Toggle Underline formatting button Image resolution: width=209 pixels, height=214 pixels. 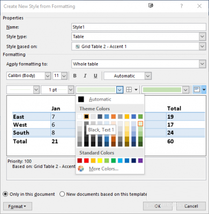click(x=95, y=76)
